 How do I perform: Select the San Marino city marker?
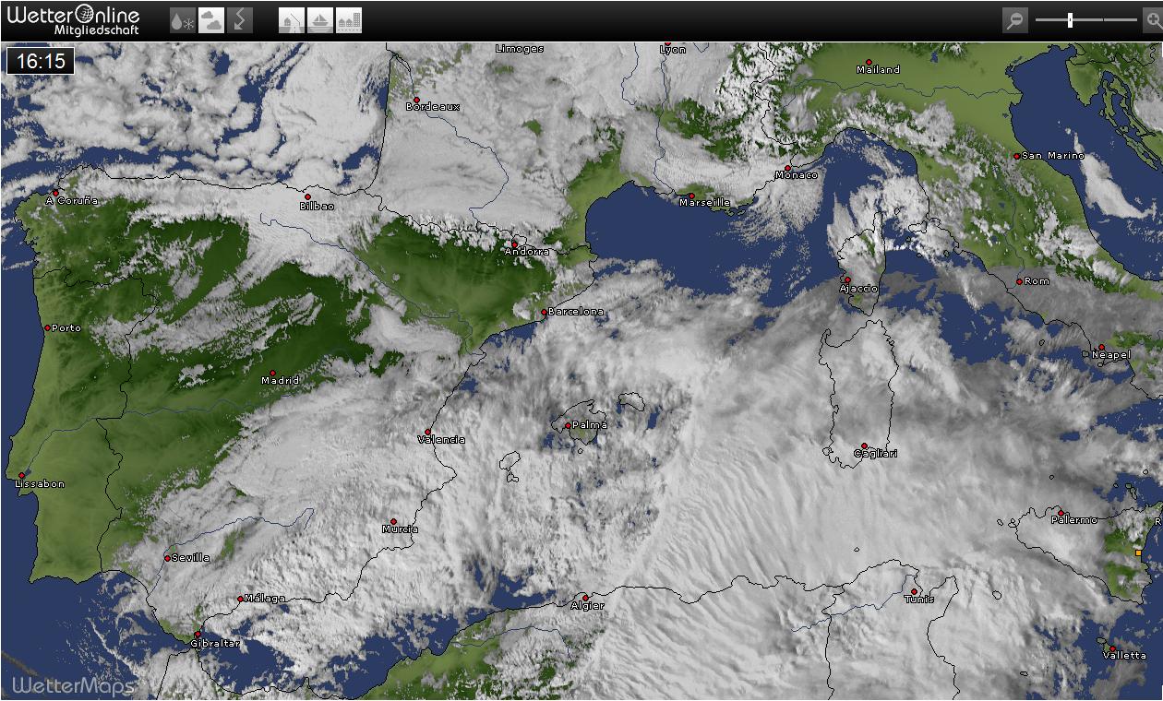[1017, 156]
